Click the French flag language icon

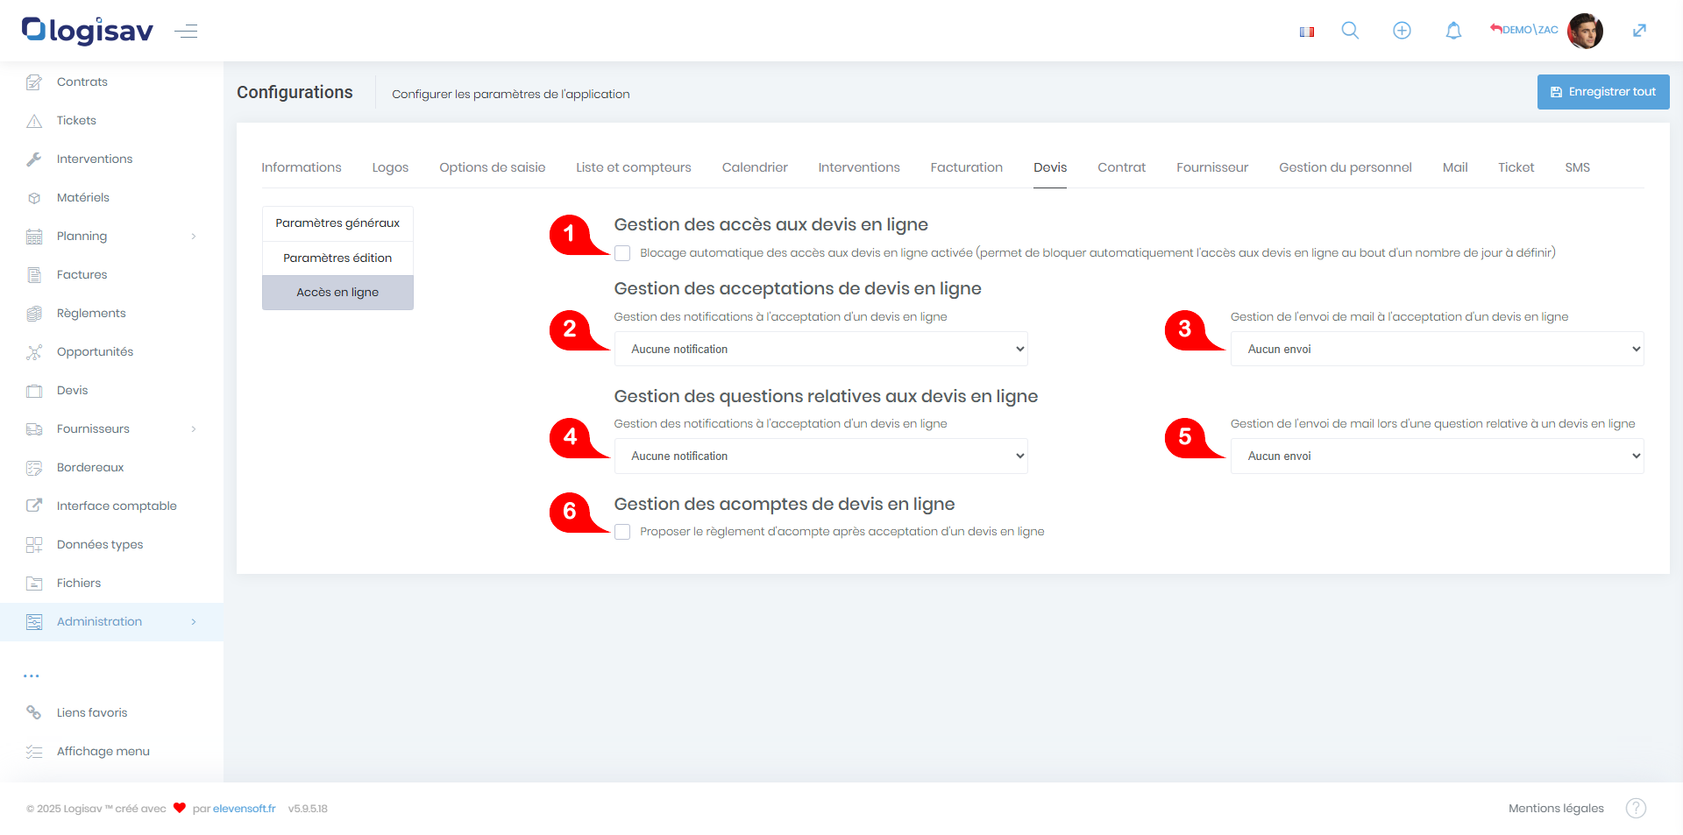1307,32
